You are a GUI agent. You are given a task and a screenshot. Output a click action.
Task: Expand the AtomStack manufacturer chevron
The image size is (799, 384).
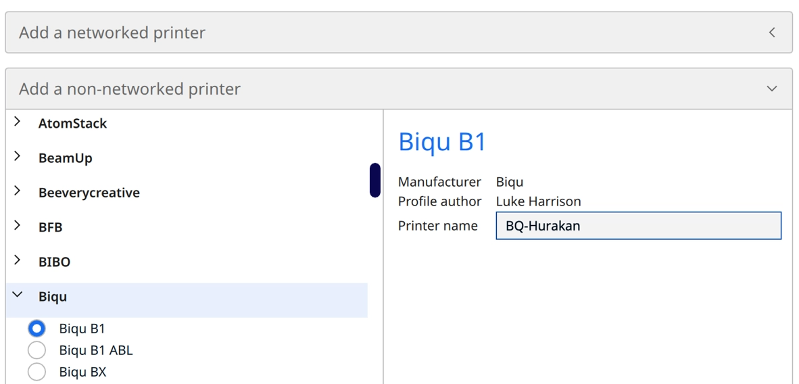tap(18, 122)
